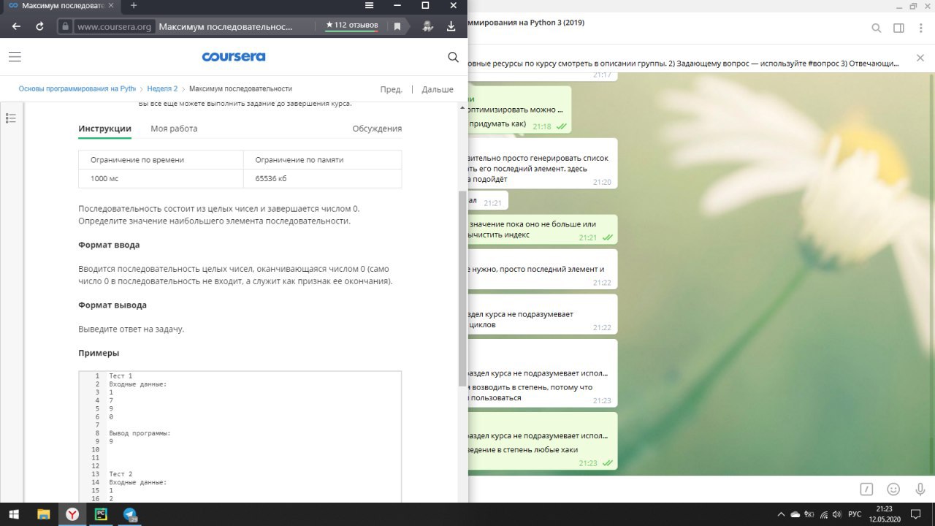Viewport: 935px width, 526px height.
Task: Click the www.coursera.org address field
Action: point(114,26)
